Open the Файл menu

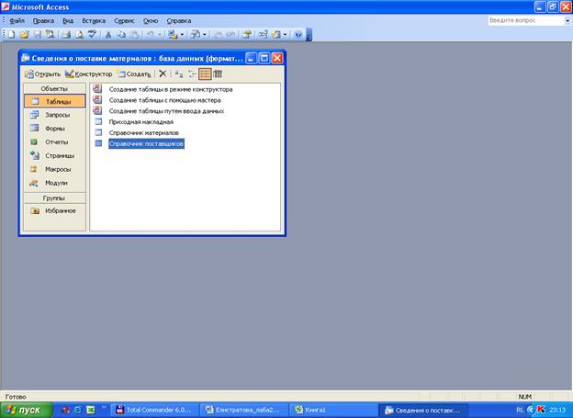pyautogui.click(x=17, y=21)
